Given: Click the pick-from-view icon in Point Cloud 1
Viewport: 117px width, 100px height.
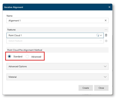Looking at the screenshot, I should [x=98, y=35].
